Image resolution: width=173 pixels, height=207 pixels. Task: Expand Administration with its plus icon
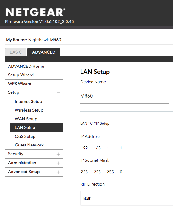click(59, 163)
